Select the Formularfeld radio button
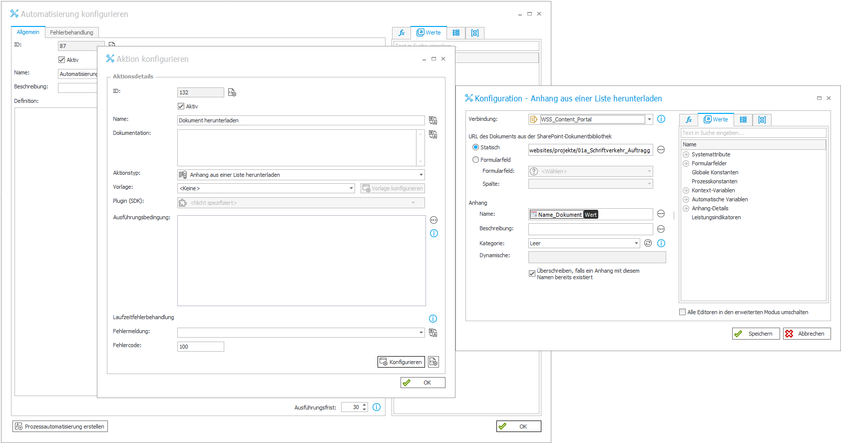The image size is (841, 443). (475, 160)
